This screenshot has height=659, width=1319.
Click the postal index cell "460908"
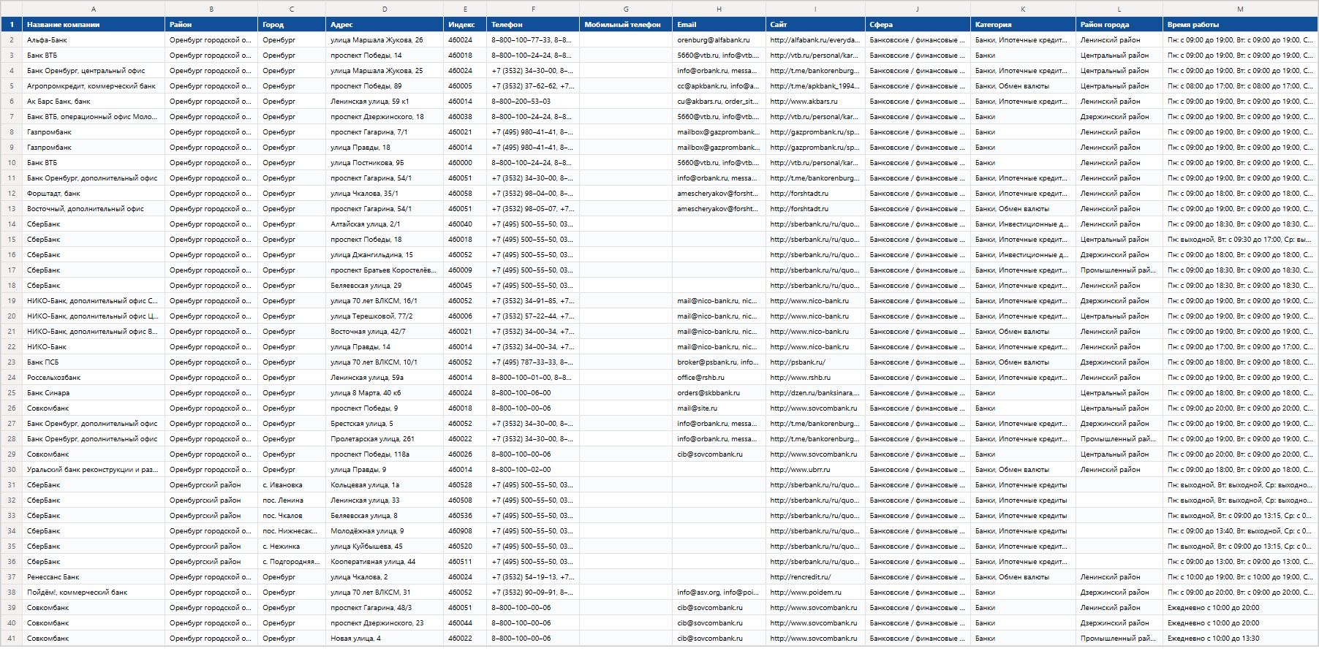pyautogui.click(x=465, y=531)
